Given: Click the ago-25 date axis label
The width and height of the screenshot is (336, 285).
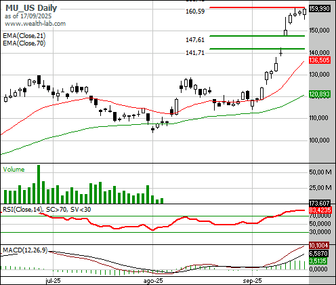Looking at the screenshot, I should (x=153, y=281).
